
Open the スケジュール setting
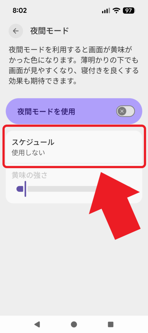(74, 147)
